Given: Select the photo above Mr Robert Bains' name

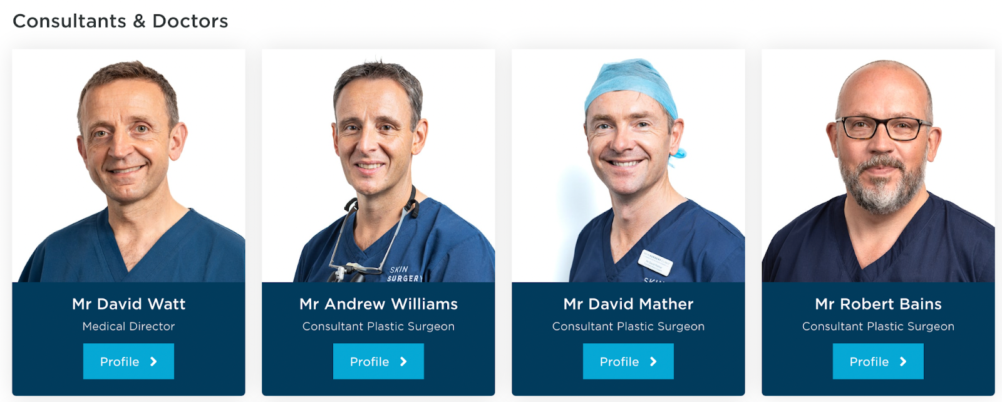Looking at the screenshot, I should (x=878, y=166).
